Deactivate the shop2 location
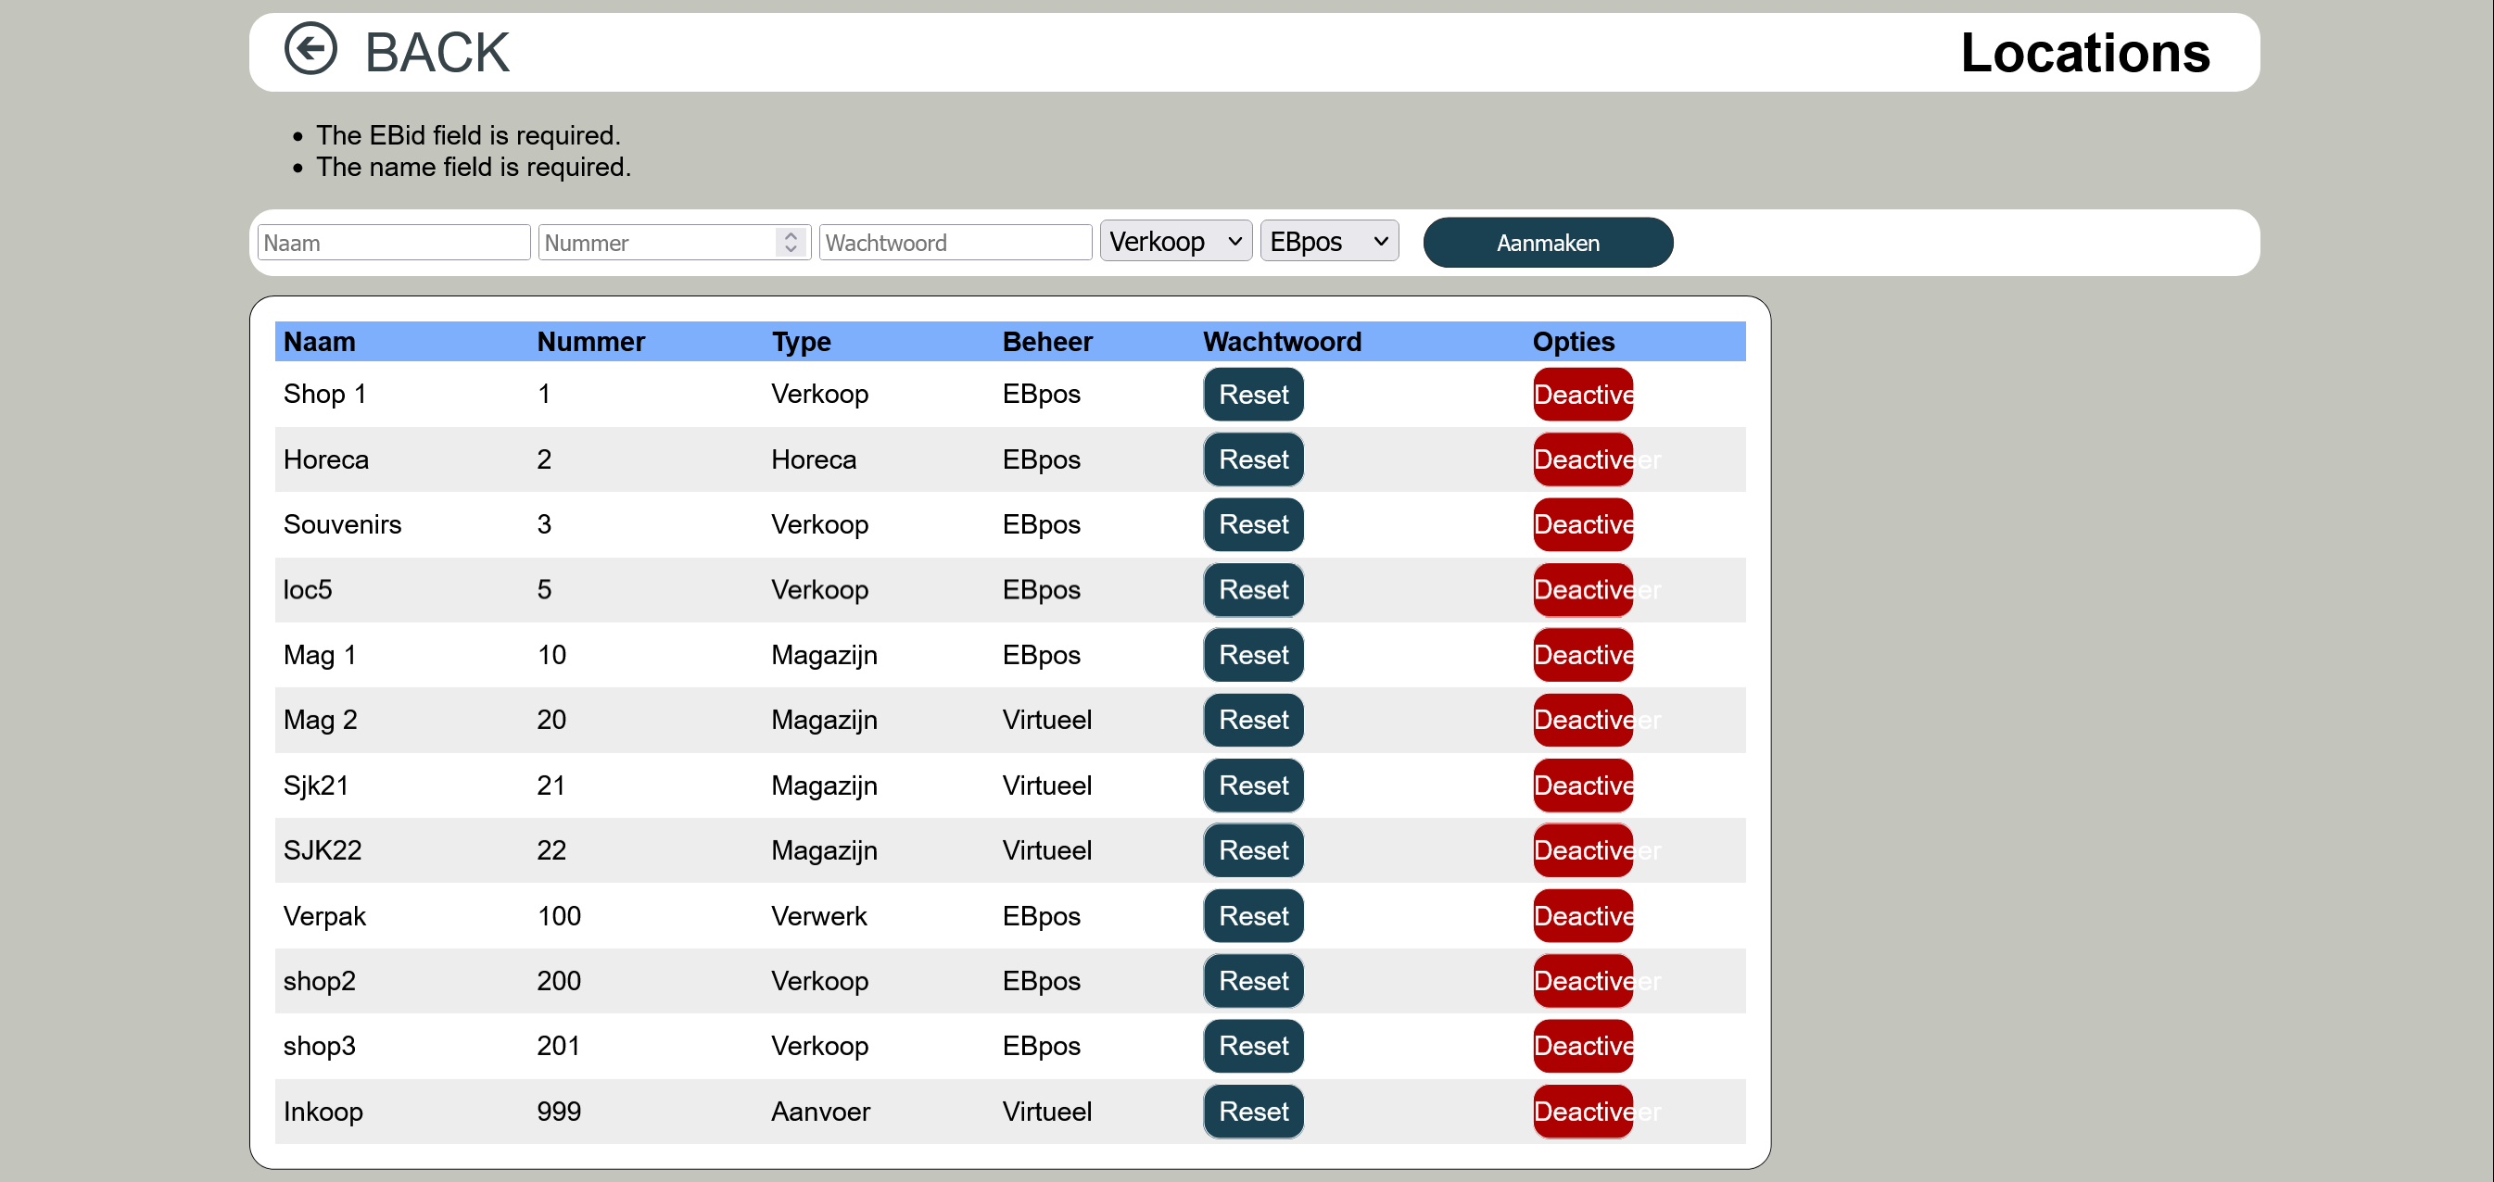The image size is (2494, 1182). pos(1582,982)
